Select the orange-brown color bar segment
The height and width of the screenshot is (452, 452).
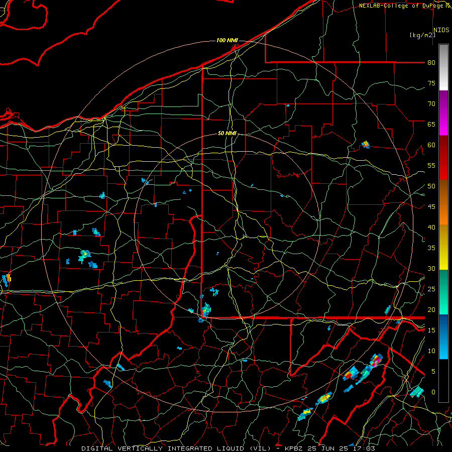click(443, 202)
